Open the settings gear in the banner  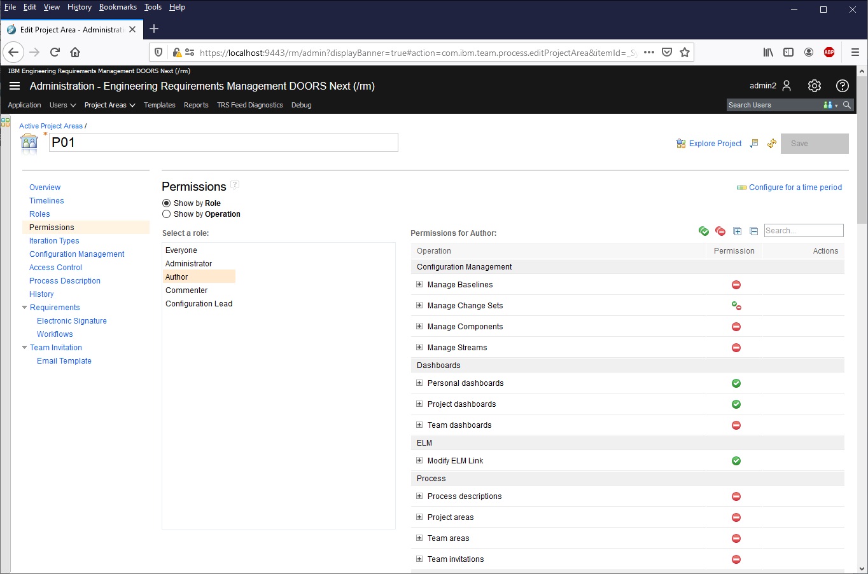(x=815, y=86)
